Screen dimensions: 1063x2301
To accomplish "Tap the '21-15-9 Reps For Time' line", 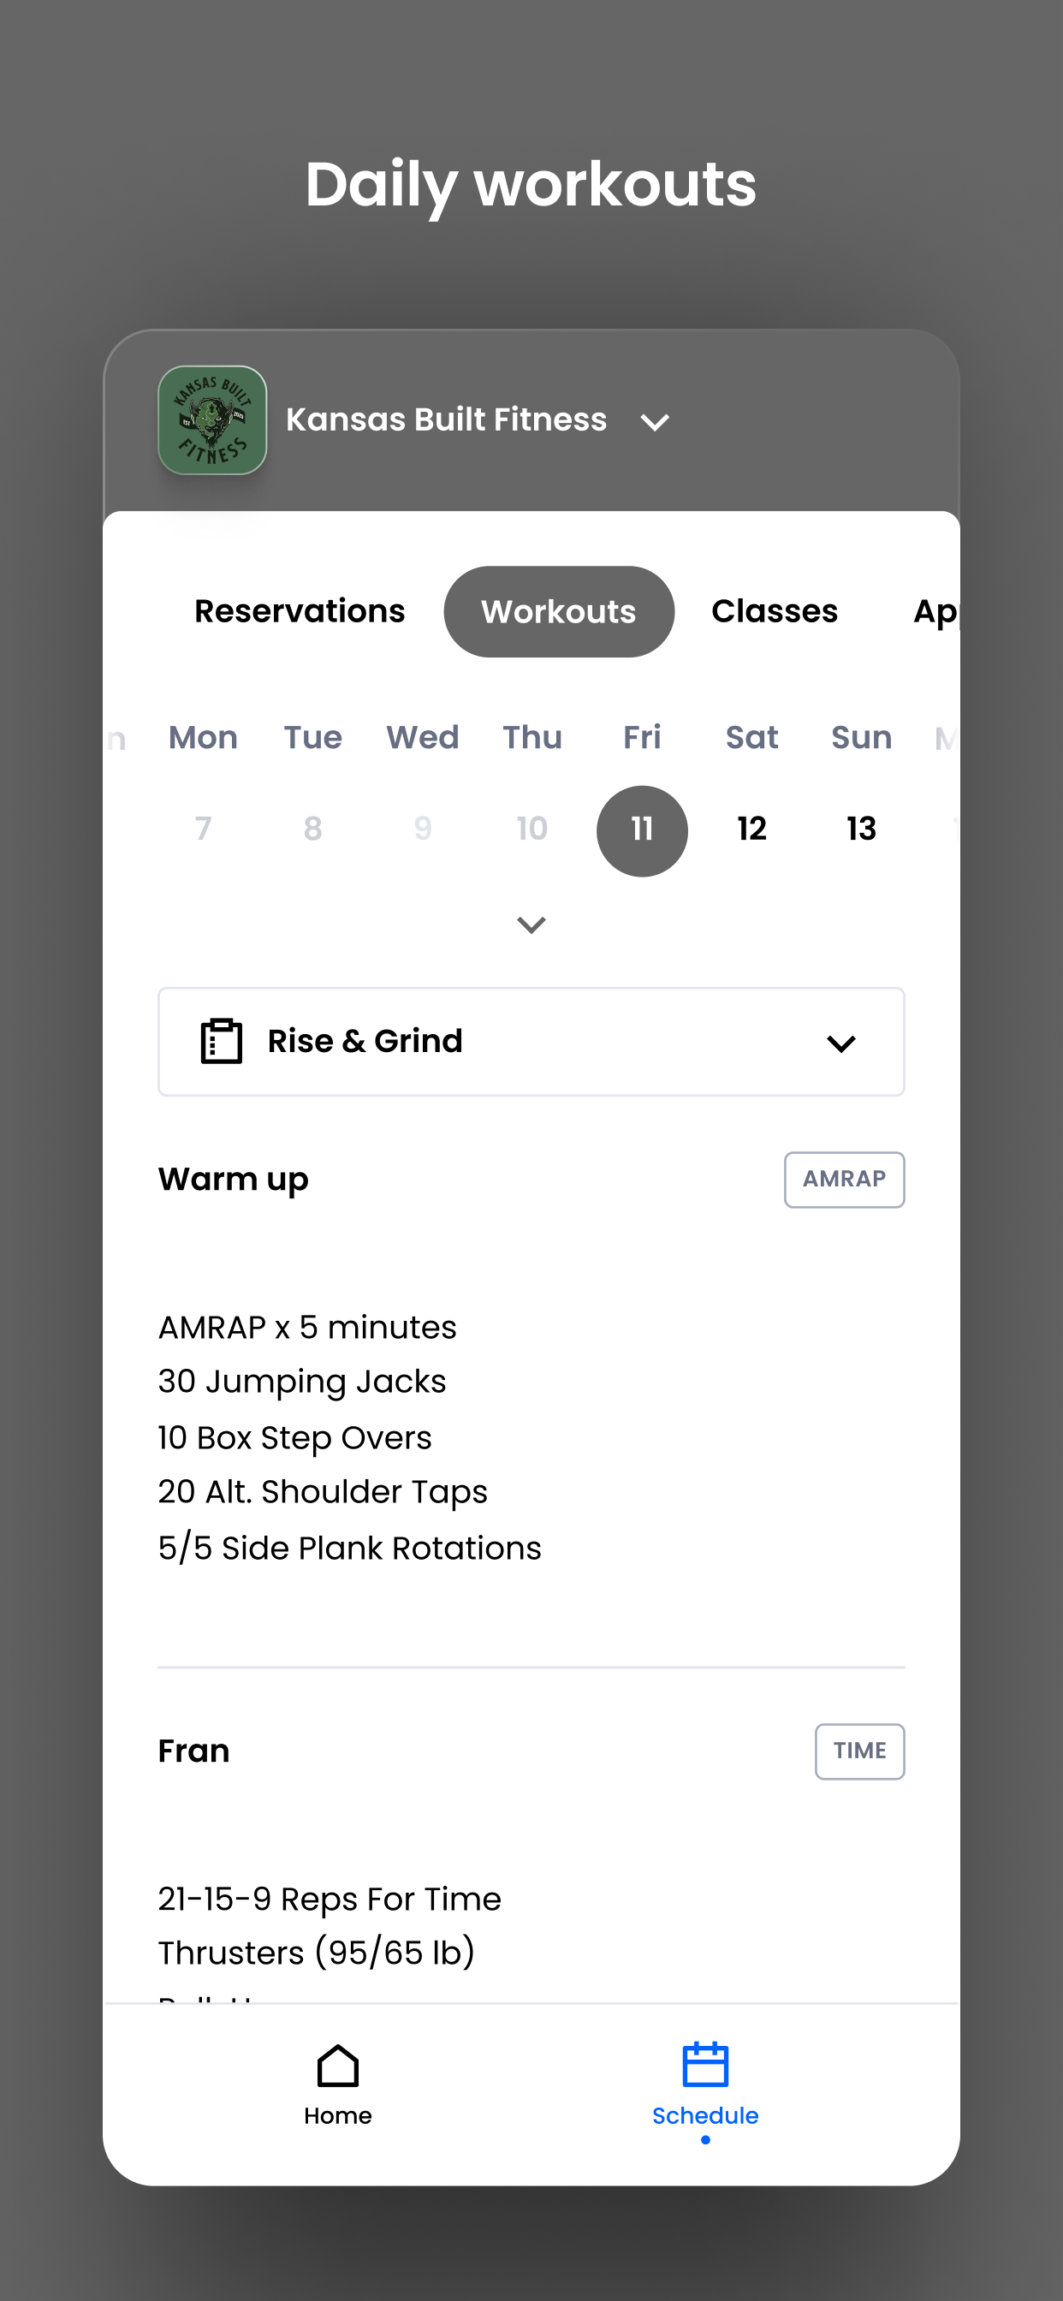I will pos(330,1899).
